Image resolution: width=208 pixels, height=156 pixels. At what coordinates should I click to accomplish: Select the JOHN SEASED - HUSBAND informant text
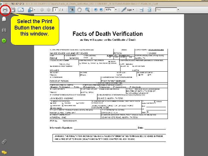click(62, 99)
